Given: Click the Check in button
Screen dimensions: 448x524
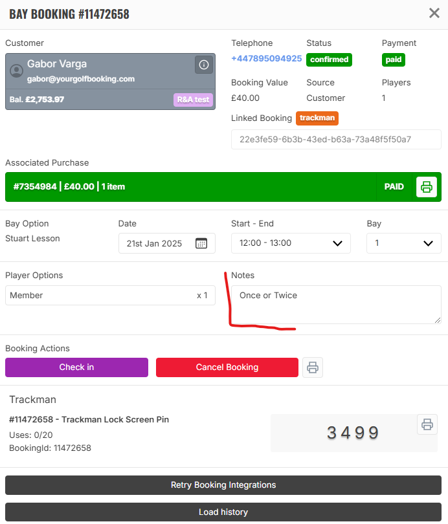Looking at the screenshot, I should click(x=76, y=367).
